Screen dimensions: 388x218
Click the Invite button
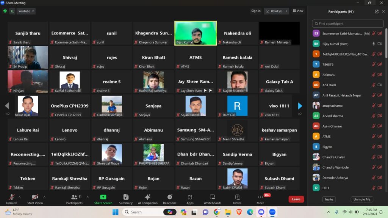(x=329, y=199)
